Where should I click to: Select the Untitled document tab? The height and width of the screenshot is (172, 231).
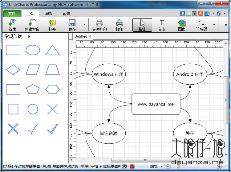(81, 36)
